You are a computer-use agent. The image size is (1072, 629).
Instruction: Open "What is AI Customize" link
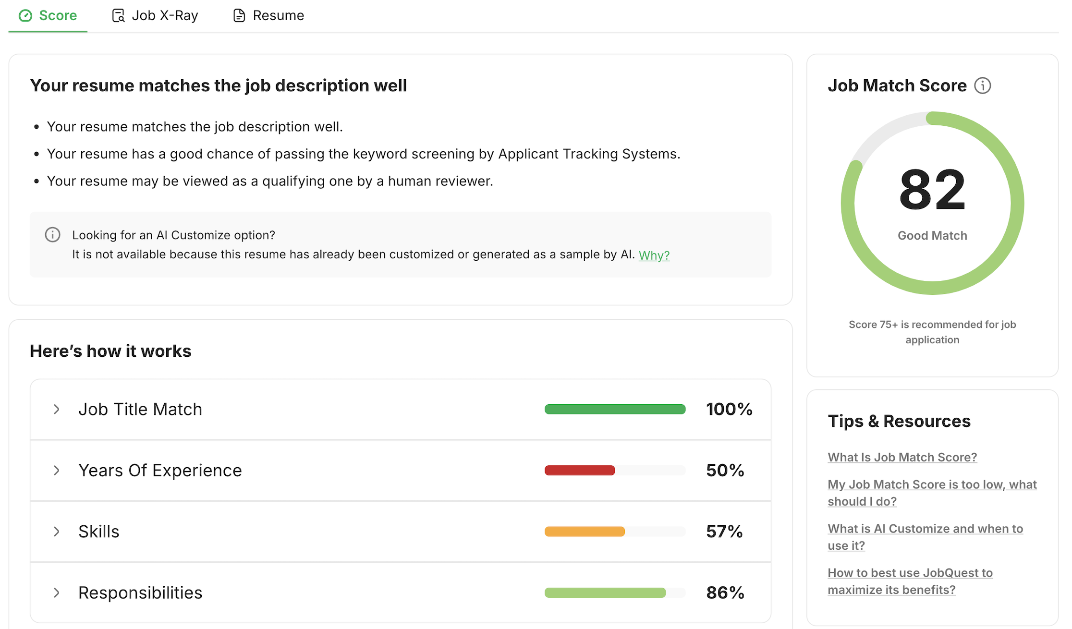(x=926, y=537)
